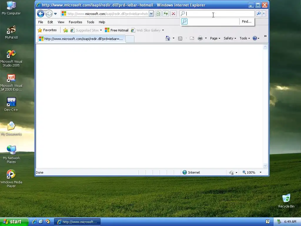Open a new blank tab
Viewport: 301px width, 226px height.
130,39
